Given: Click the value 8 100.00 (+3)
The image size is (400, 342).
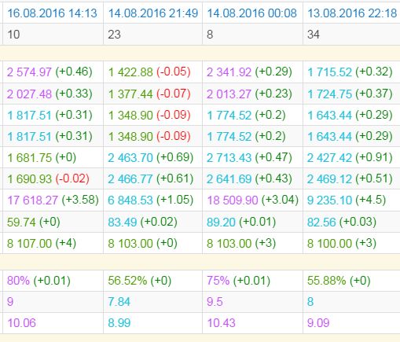Looking at the screenshot, I should coord(342,243).
